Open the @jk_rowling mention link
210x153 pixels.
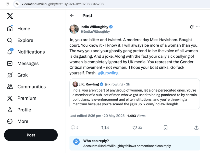tap(108, 73)
